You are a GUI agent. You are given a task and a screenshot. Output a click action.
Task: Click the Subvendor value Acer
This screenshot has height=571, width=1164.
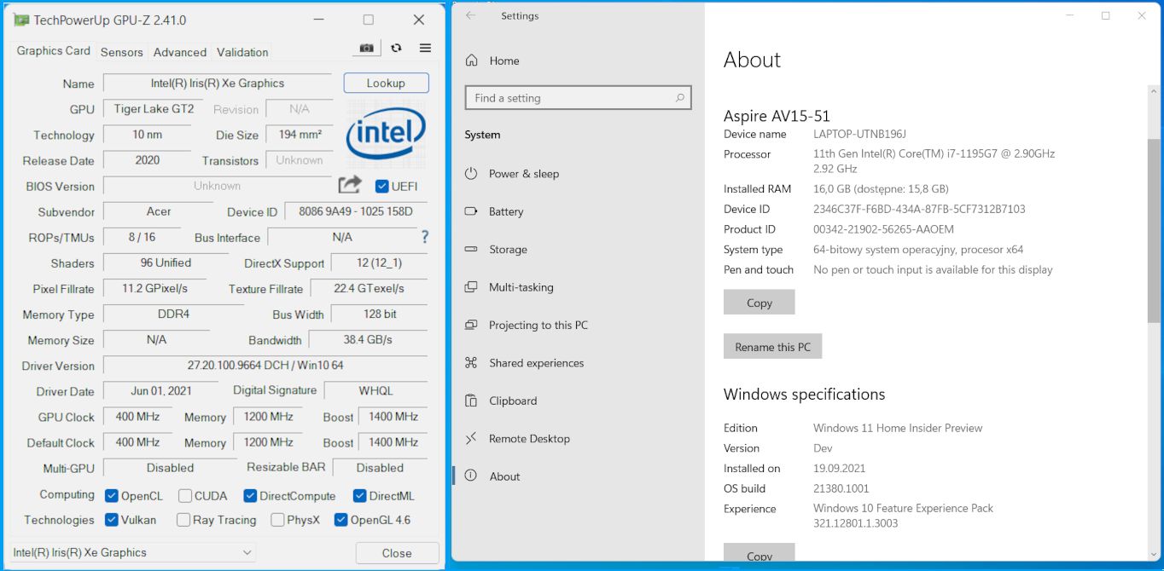pyautogui.click(x=159, y=211)
